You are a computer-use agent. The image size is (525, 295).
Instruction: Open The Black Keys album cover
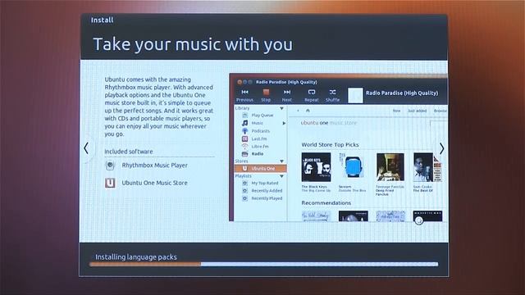[x=316, y=167]
